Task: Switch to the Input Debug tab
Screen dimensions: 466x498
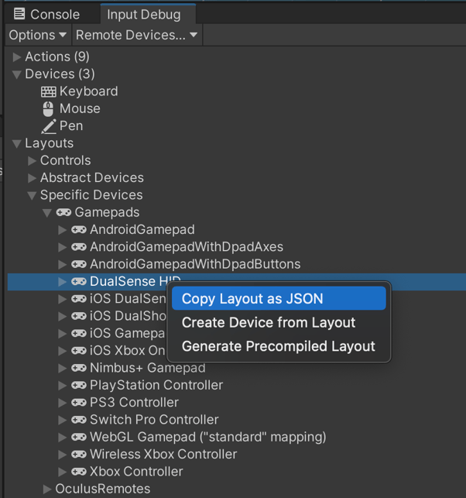Action: [143, 14]
